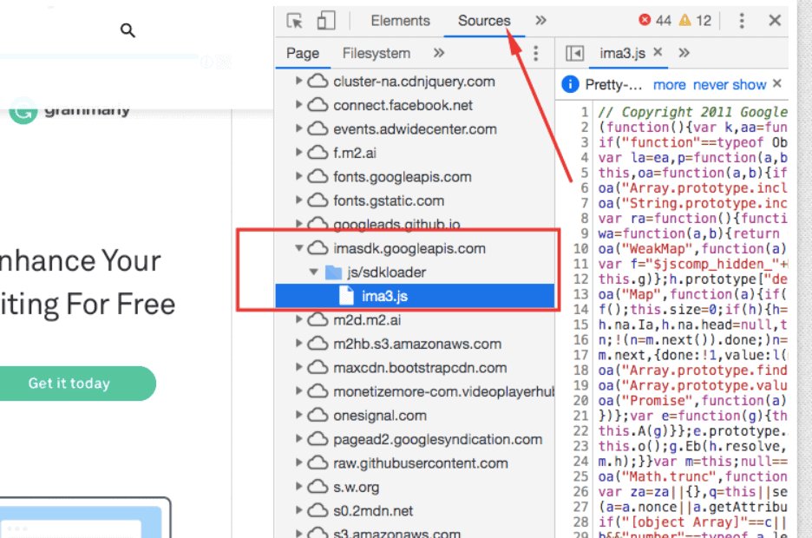Open the DevTools three-dot customize menu
812x538 pixels.
[742, 21]
